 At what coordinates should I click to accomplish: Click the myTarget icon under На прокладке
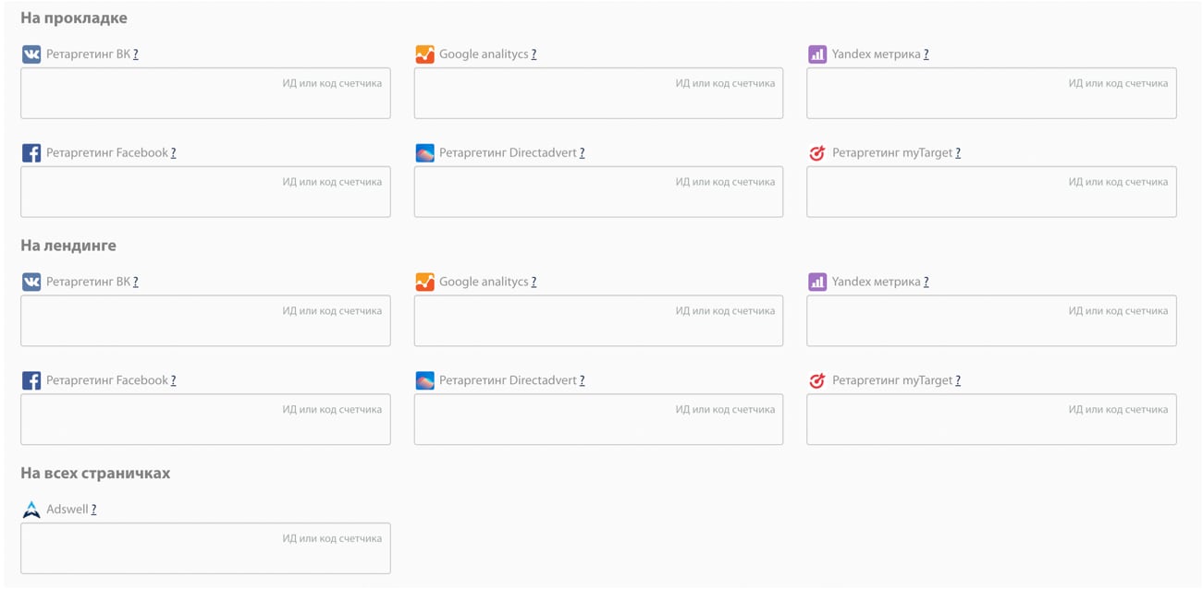816,153
